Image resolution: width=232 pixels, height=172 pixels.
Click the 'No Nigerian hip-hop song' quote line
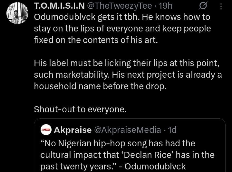(118, 143)
